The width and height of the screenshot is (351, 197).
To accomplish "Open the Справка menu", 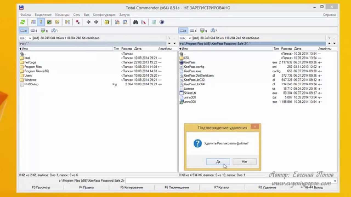I will 329,15.
